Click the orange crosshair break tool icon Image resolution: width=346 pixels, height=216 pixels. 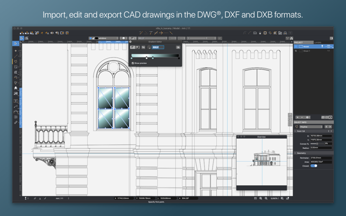tap(161, 33)
